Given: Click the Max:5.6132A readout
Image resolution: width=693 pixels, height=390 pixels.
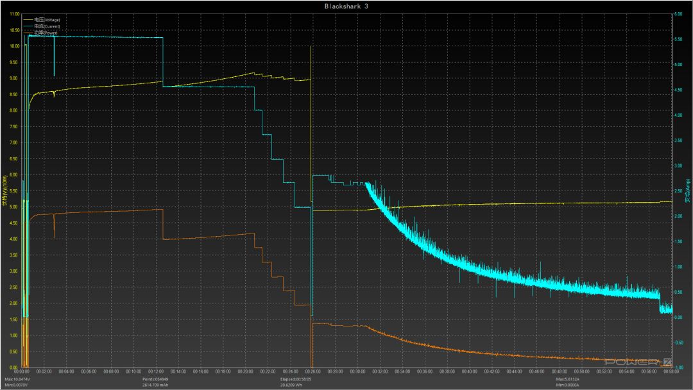Looking at the screenshot, I should [569, 379].
